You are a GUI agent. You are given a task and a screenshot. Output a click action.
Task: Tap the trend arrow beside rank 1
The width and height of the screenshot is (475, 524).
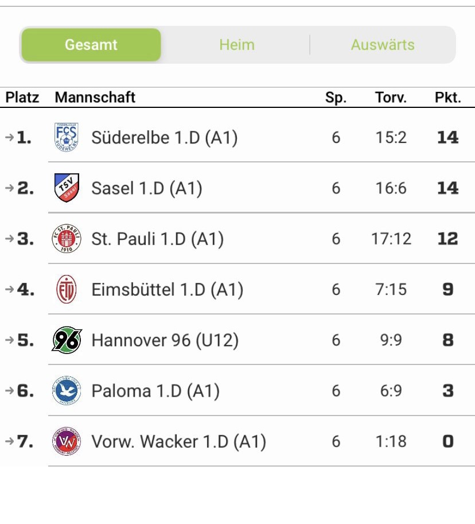(x=10, y=137)
